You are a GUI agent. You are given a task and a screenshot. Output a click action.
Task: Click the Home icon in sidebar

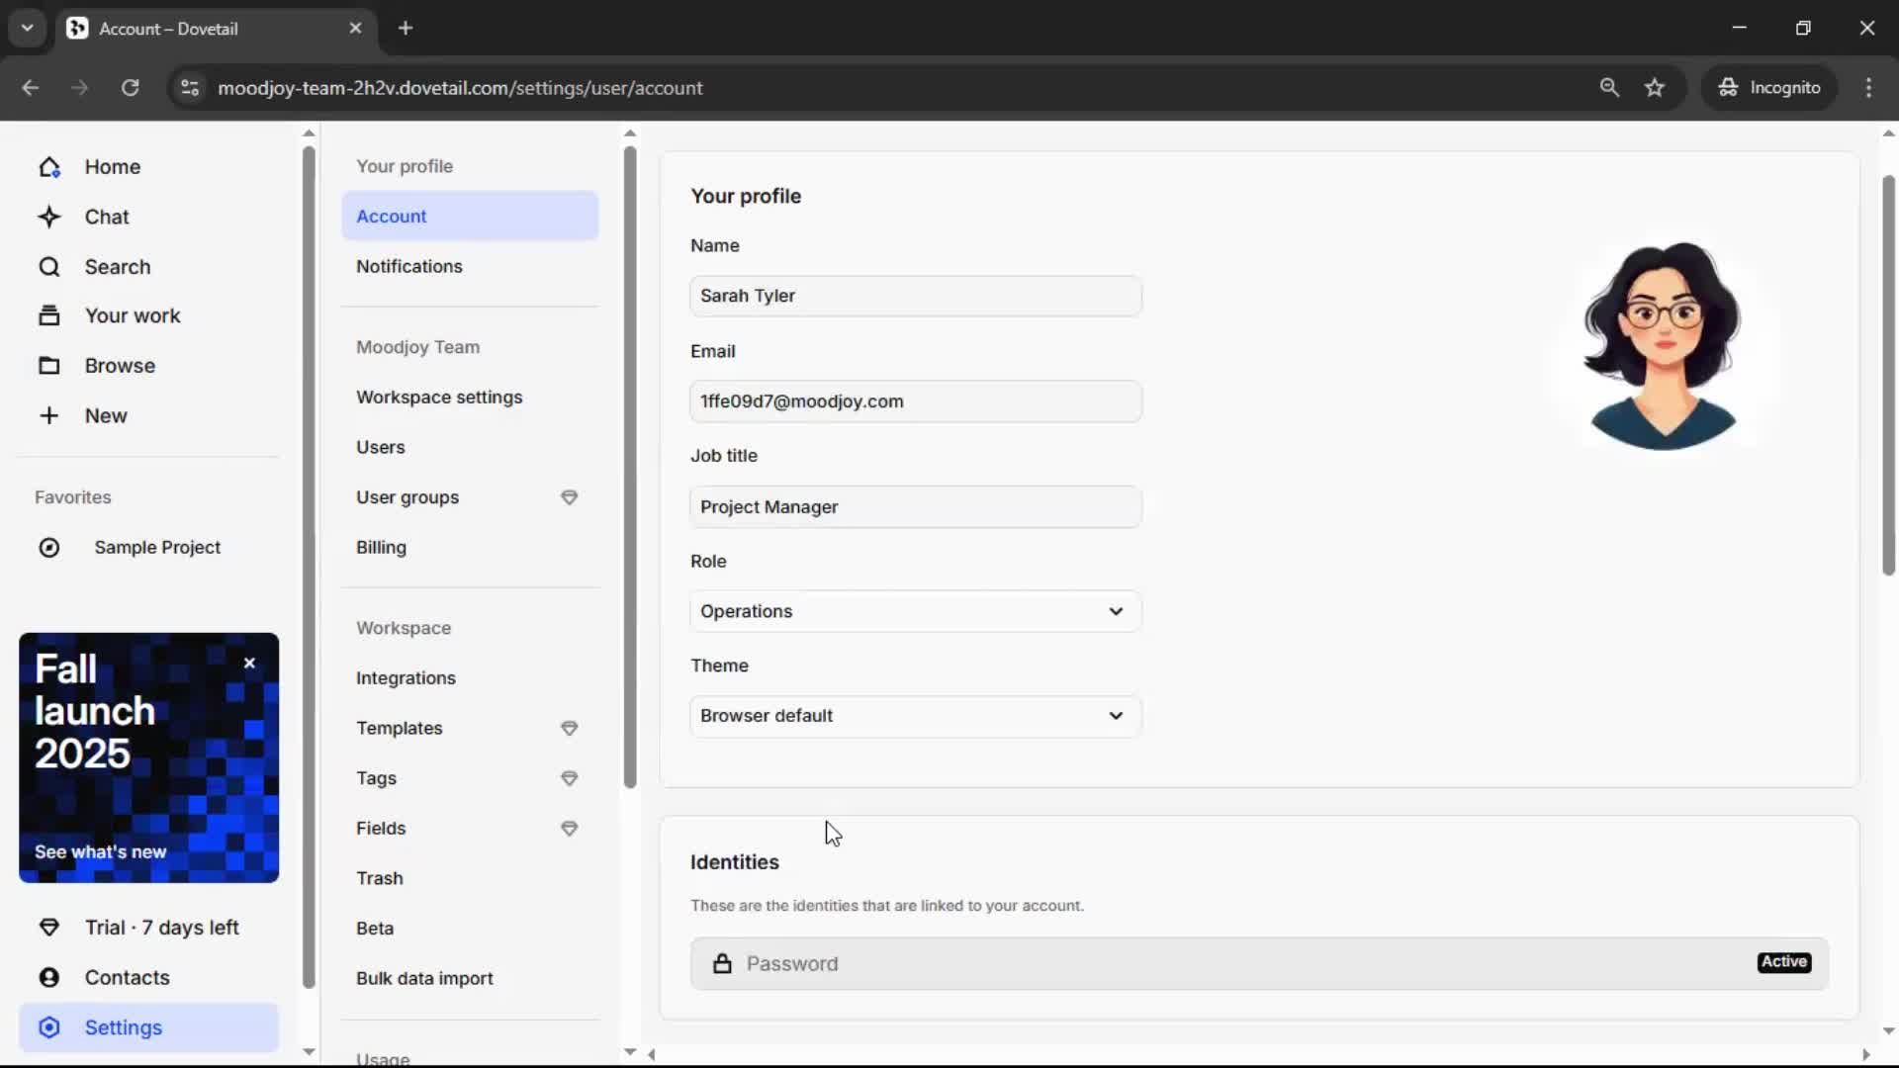coord(49,167)
